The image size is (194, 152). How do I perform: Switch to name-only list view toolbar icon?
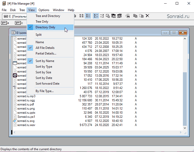pos(82,16)
